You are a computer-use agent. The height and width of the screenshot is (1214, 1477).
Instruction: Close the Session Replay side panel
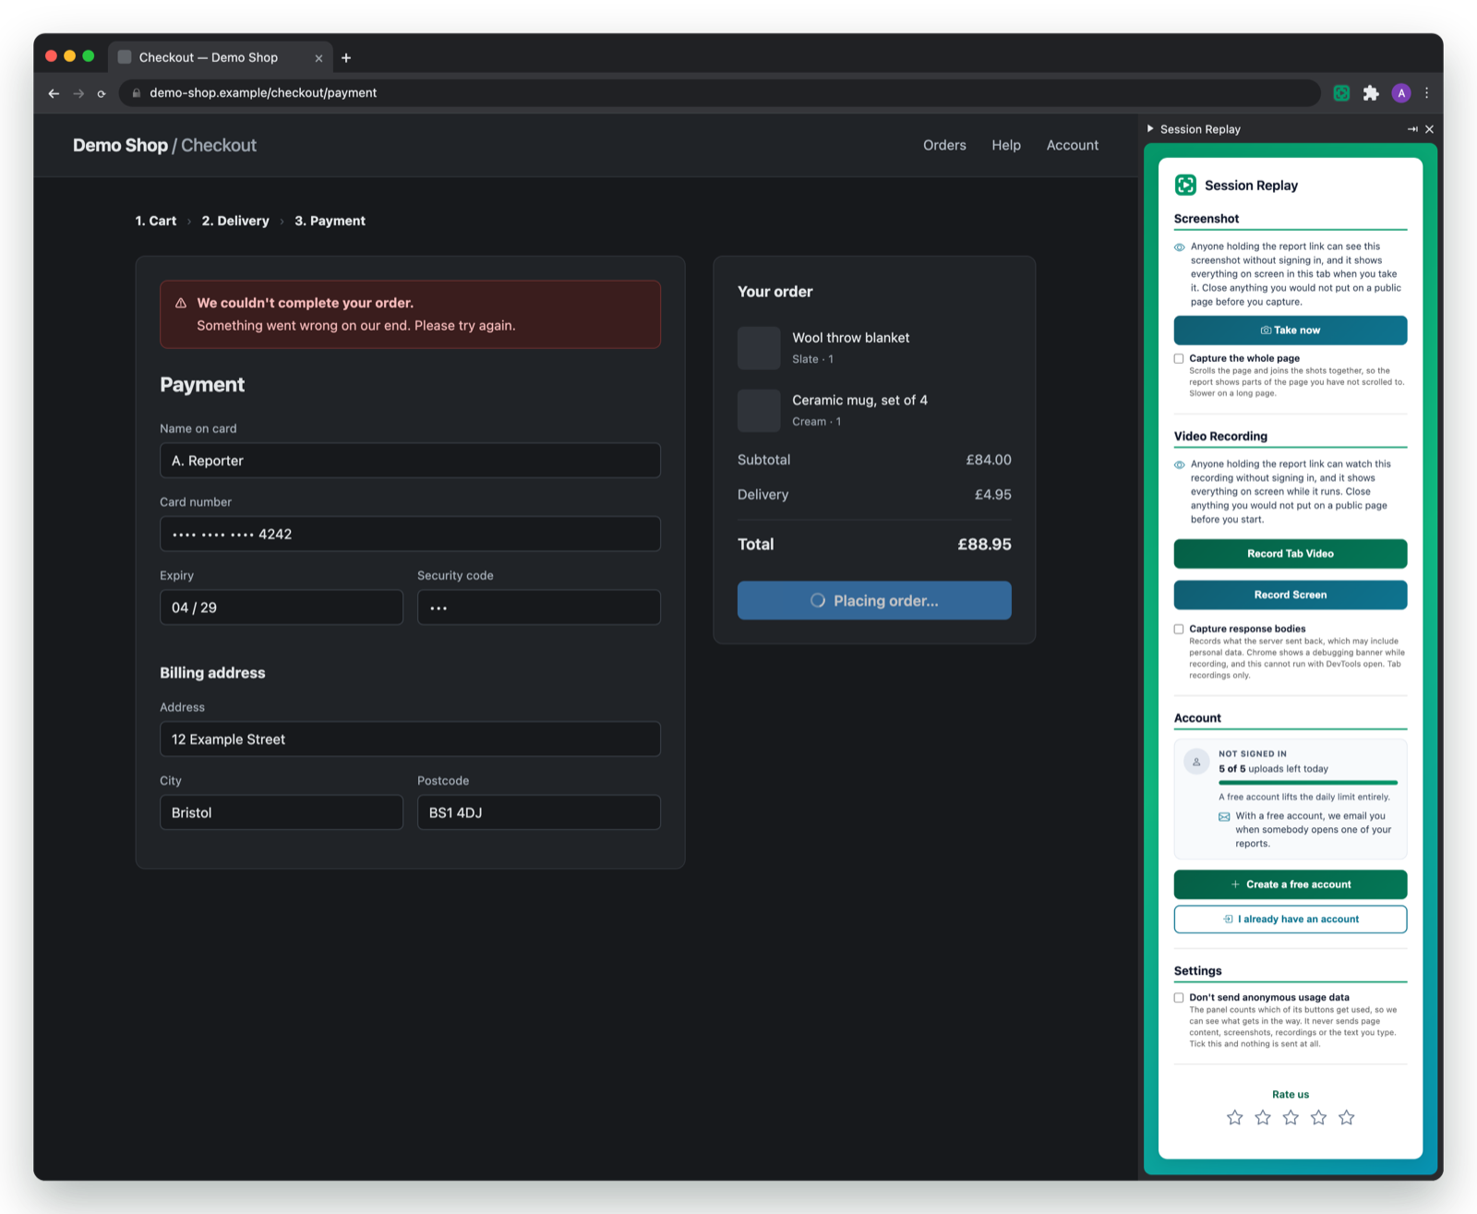click(1429, 129)
